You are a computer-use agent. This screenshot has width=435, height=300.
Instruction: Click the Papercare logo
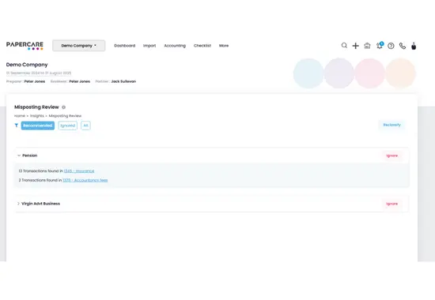point(25,46)
